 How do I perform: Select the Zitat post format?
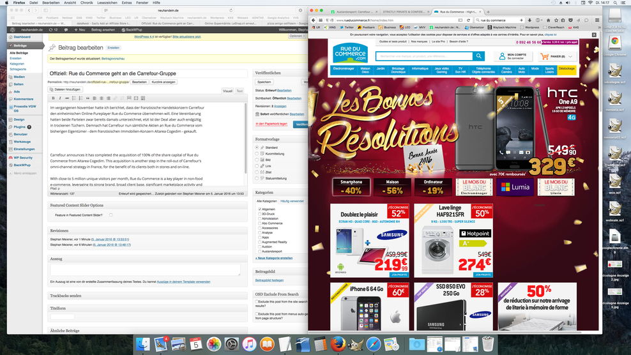(257, 172)
